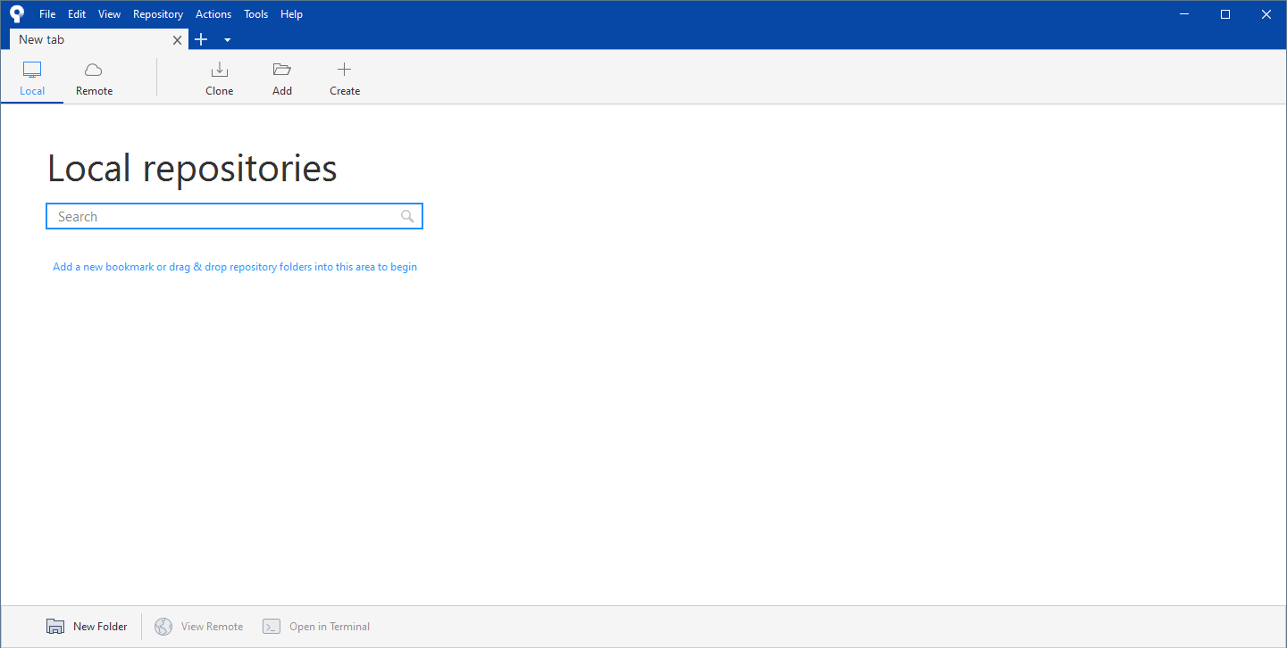This screenshot has width=1287, height=649.
Task: Open the Tools menu
Action: click(255, 13)
